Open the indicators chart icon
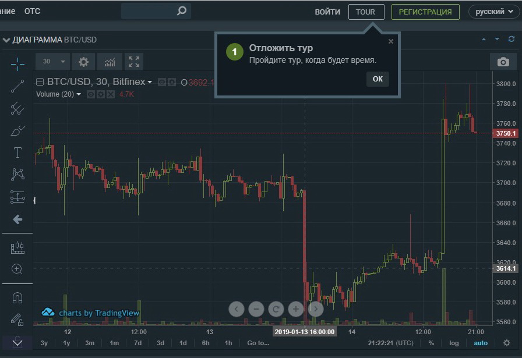The width and height of the screenshot is (522, 358). coord(110,62)
